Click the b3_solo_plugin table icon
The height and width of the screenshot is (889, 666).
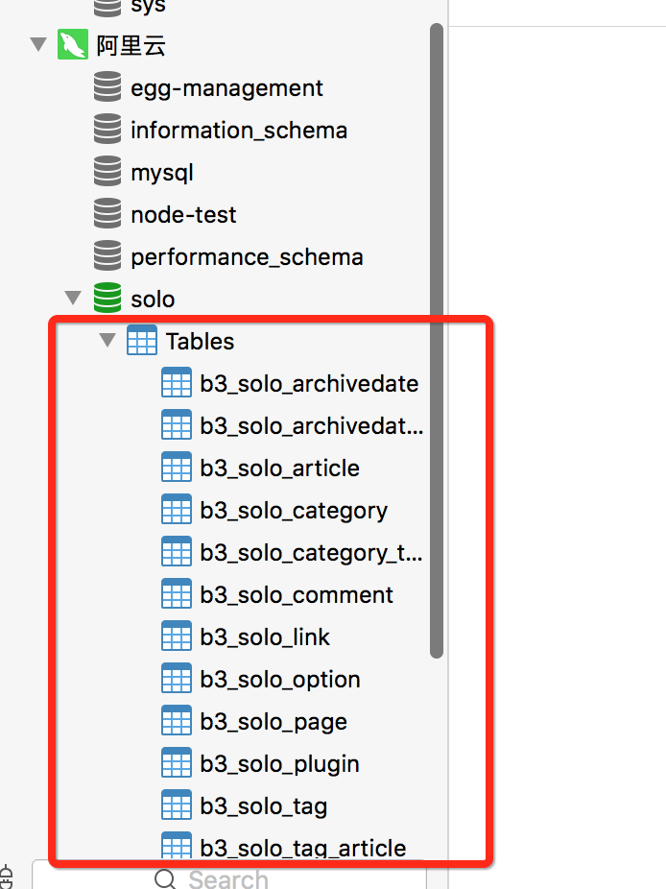(x=177, y=763)
